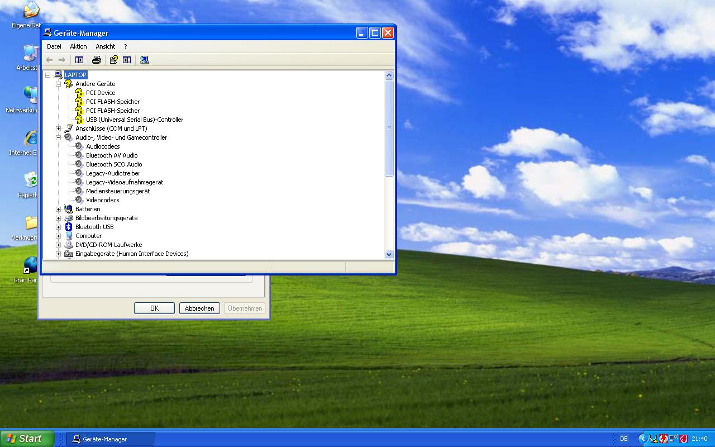Click the Bluetooth USB icon in the tree
The image size is (715, 447).
[68, 227]
